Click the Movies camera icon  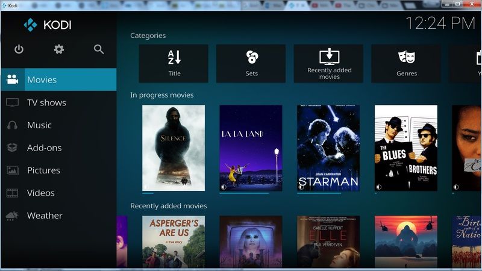click(12, 79)
